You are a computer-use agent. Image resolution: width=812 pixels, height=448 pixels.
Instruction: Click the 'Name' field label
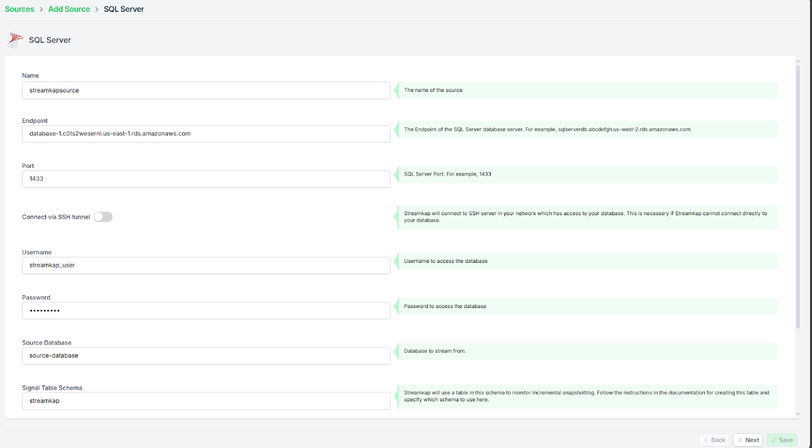point(30,76)
